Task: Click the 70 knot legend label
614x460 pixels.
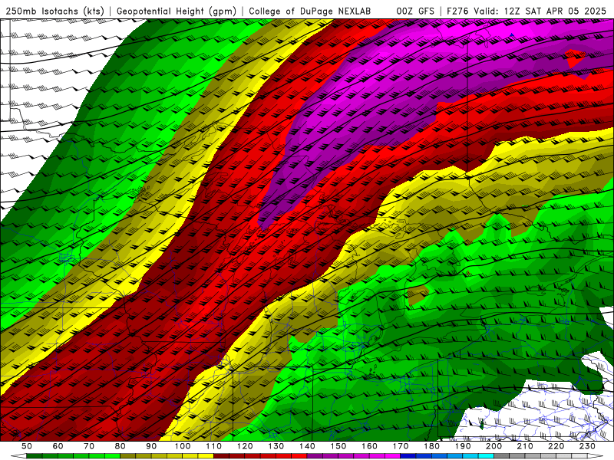Action: 89,446
